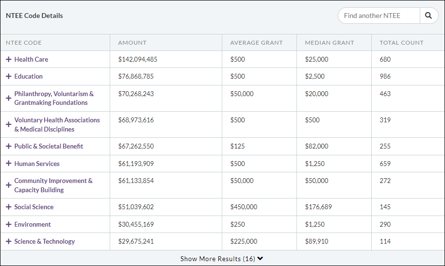Expand the Education row plus icon
The height and width of the screenshot is (266, 445).
click(8, 76)
